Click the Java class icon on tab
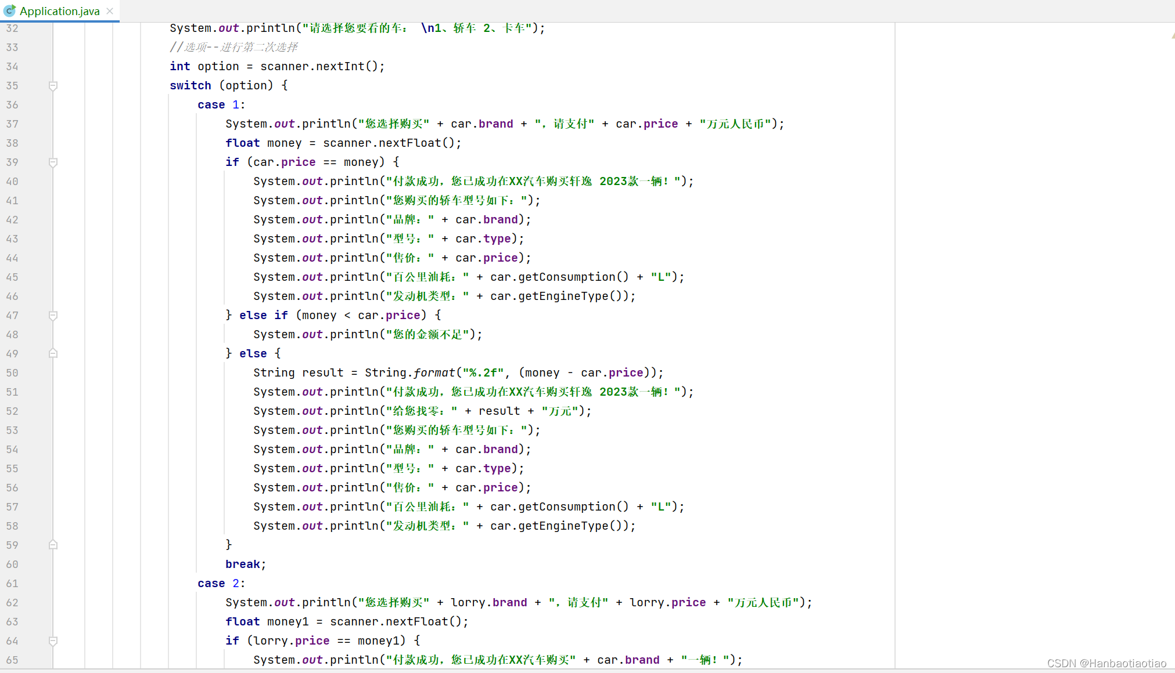The width and height of the screenshot is (1175, 673). (x=9, y=11)
